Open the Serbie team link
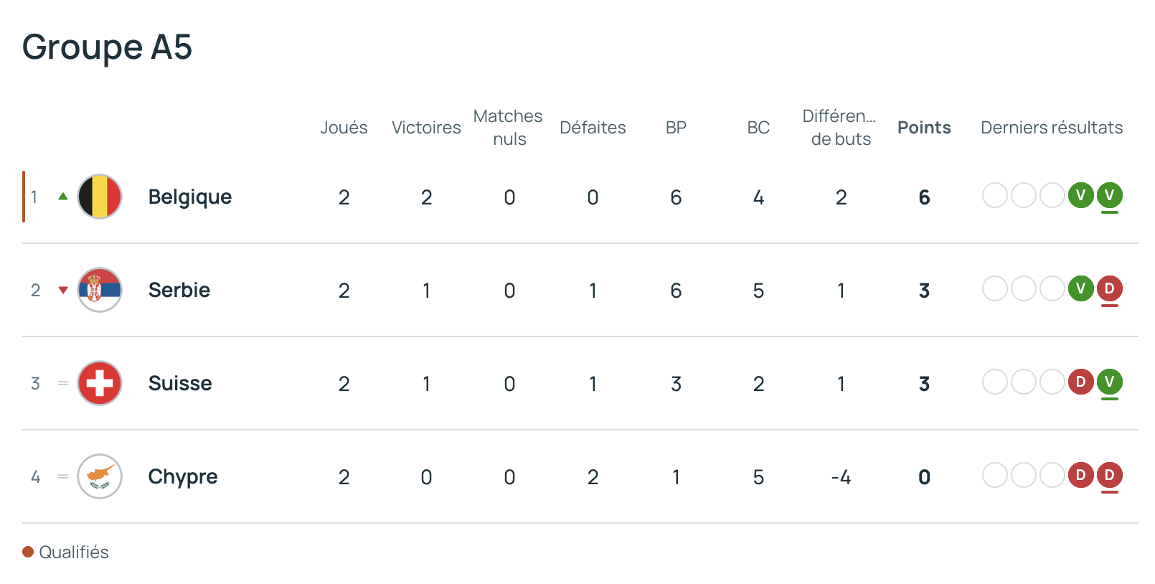Image resolution: width=1155 pixels, height=584 pixels. pos(179,290)
